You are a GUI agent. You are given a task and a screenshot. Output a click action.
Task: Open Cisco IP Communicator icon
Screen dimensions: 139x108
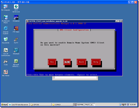6,52
